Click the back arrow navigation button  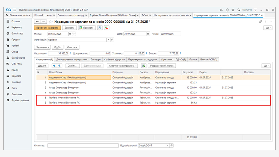point(38,22)
